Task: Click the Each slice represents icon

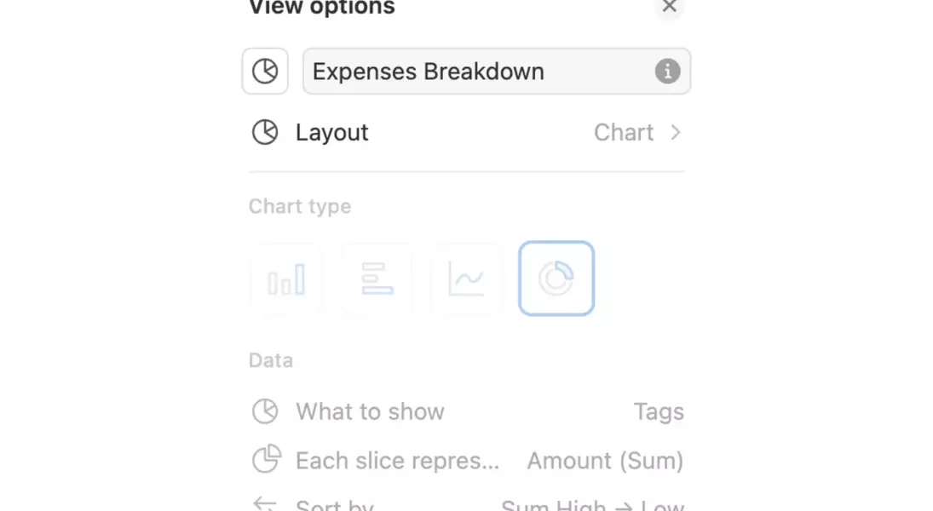Action: coord(266,459)
